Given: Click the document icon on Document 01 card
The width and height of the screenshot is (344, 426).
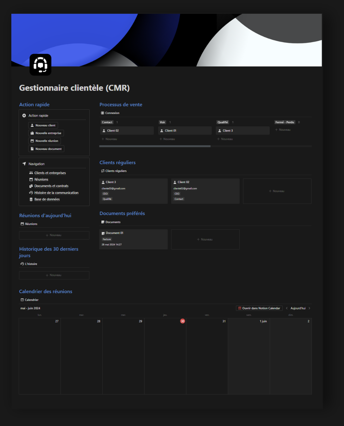Looking at the screenshot, I should click(103, 233).
